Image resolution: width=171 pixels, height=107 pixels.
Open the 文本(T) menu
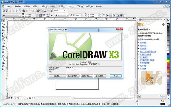click(71, 7)
